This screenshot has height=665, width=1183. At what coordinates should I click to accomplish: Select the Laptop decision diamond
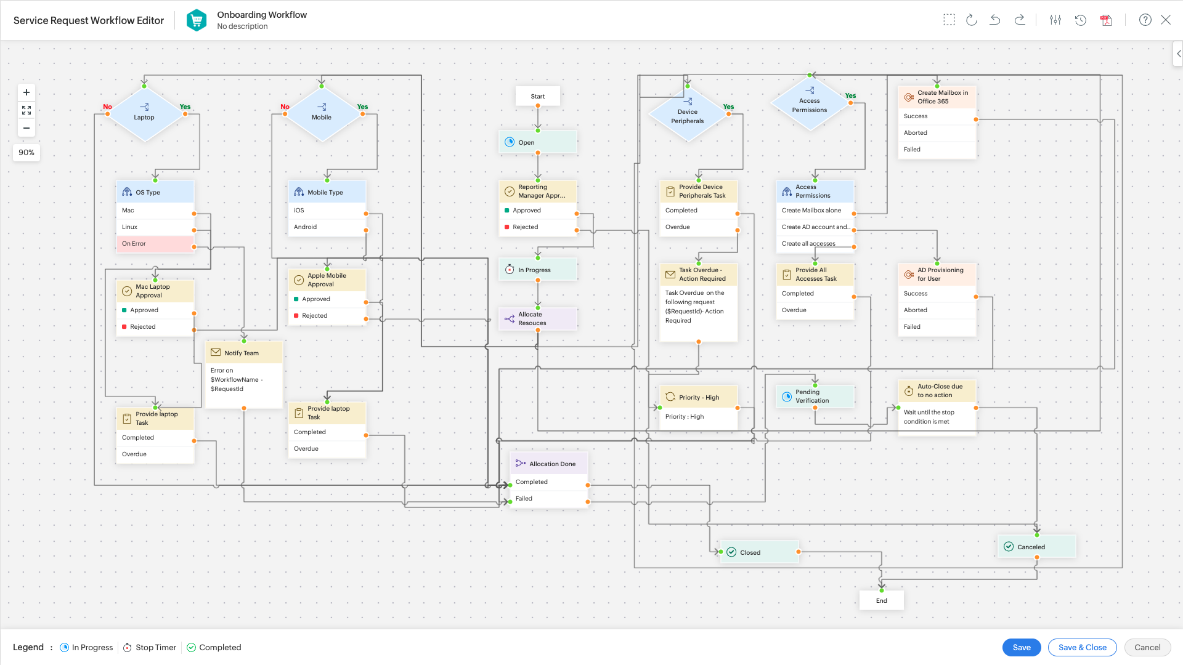click(x=144, y=115)
